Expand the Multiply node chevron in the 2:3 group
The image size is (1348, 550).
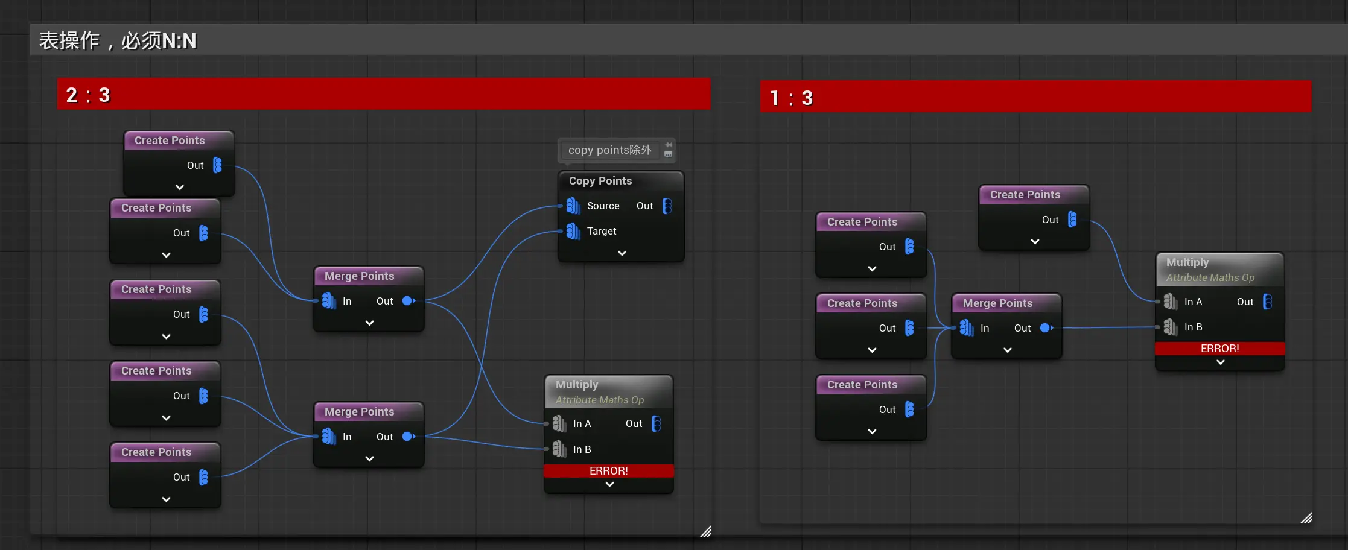pos(609,484)
